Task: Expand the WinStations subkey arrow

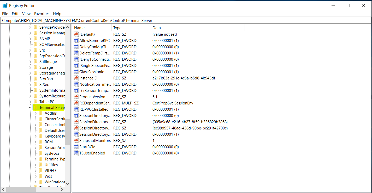Action: [36, 182]
